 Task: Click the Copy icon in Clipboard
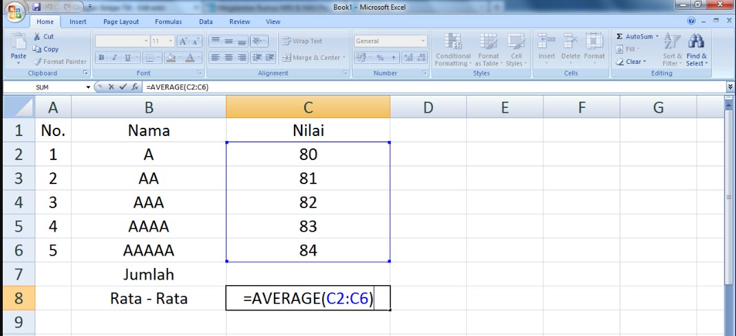click(38, 49)
